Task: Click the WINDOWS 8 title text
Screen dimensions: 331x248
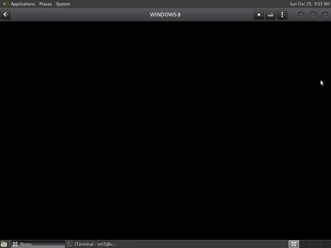Action: (x=165, y=15)
